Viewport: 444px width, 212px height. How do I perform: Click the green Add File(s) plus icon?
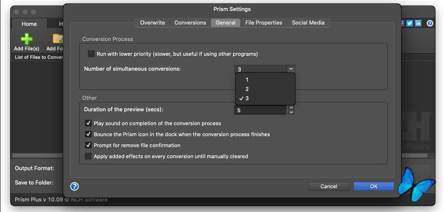(26, 39)
